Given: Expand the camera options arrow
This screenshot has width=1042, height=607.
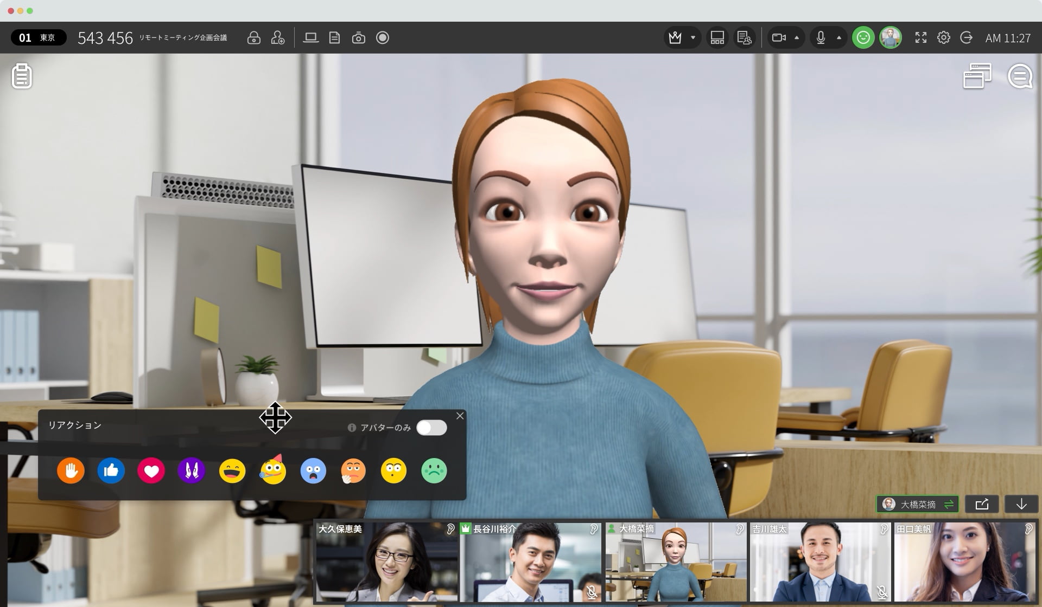Looking at the screenshot, I should point(797,38).
